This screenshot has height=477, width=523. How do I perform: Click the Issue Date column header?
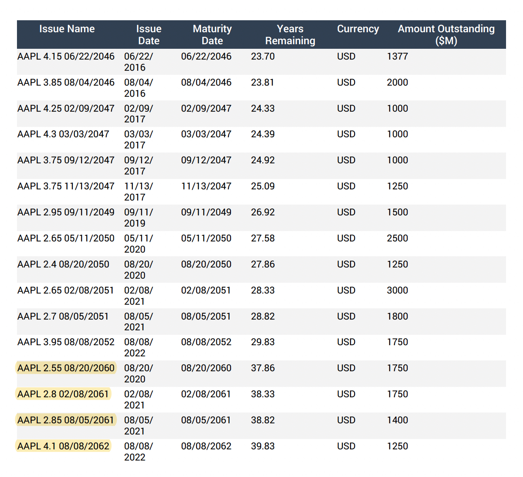[149, 35]
